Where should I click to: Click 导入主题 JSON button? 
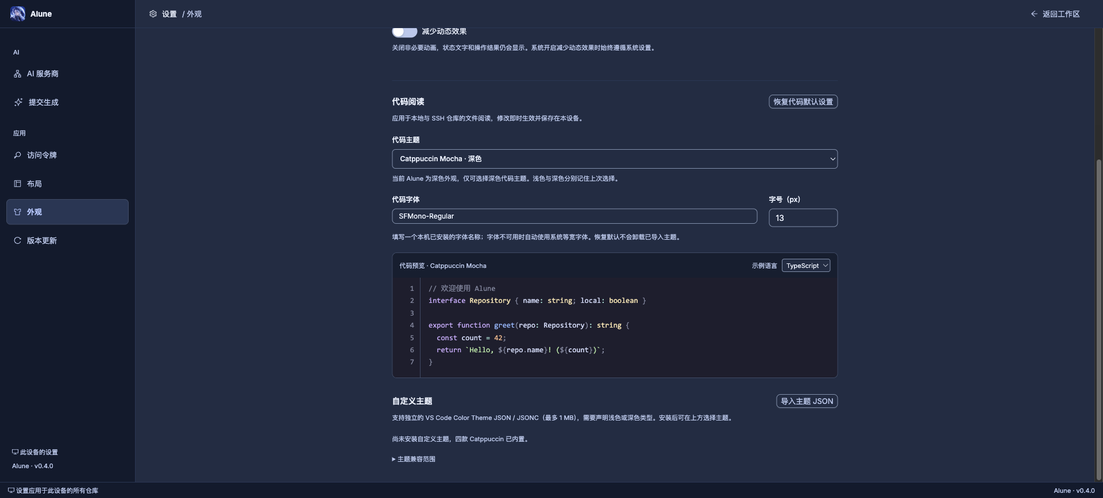[x=807, y=401]
